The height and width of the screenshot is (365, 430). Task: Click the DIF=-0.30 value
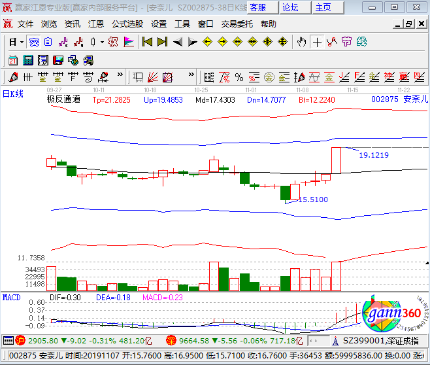coord(65,298)
